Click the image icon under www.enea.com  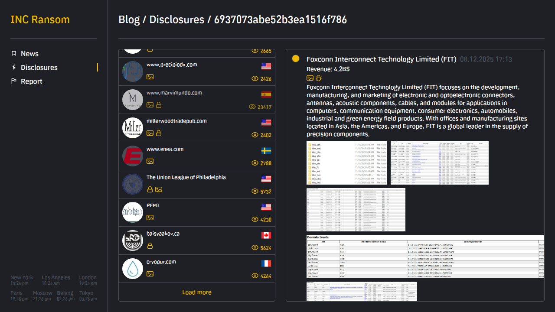pyautogui.click(x=150, y=161)
